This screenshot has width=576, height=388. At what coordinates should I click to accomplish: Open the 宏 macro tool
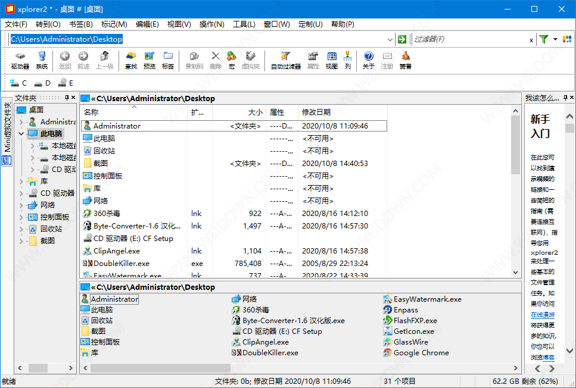point(232,61)
